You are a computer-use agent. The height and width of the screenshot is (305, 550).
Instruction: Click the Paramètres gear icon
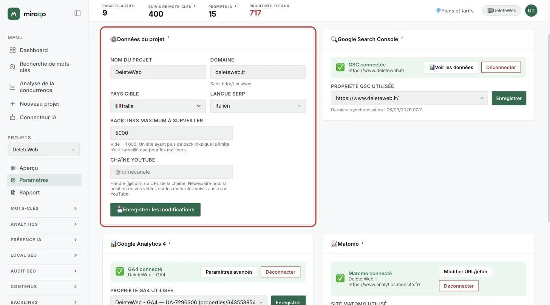[13, 180]
